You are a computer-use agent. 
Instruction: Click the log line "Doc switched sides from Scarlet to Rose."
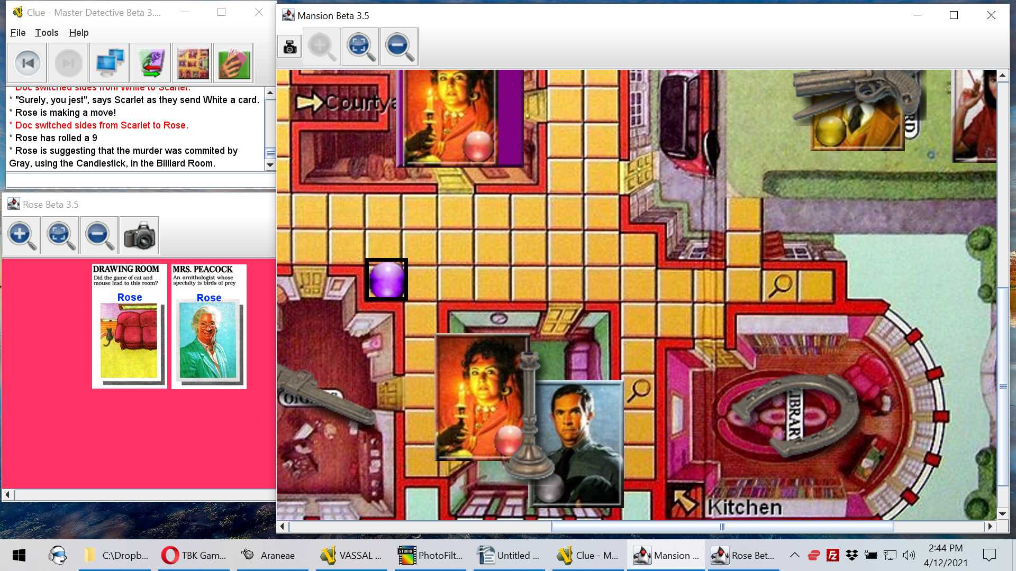99,125
